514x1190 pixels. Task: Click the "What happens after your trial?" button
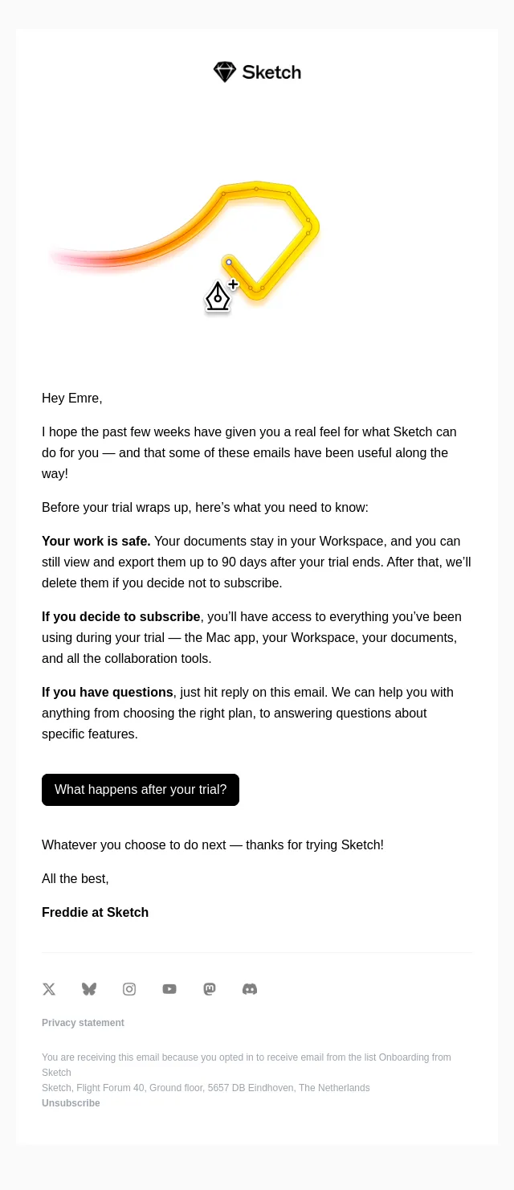pos(141,790)
